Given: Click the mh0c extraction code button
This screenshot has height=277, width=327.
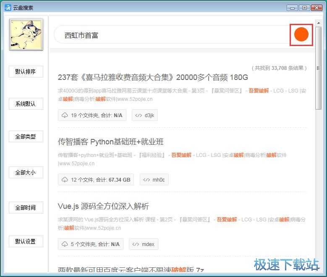Looking at the screenshot, I should pos(154,180).
